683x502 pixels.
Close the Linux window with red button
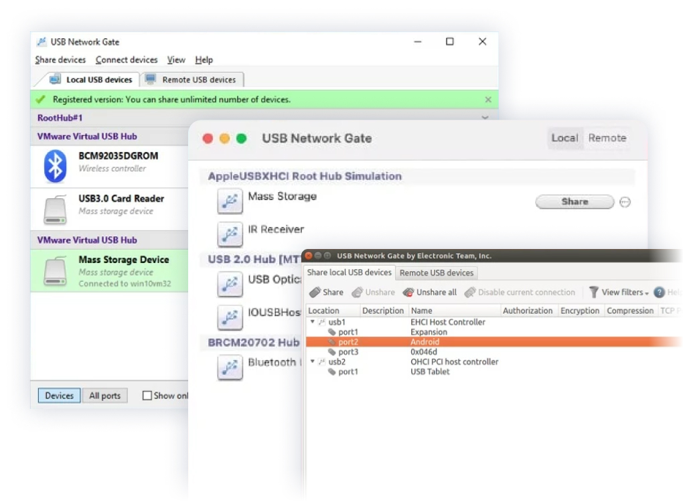click(x=309, y=256)
